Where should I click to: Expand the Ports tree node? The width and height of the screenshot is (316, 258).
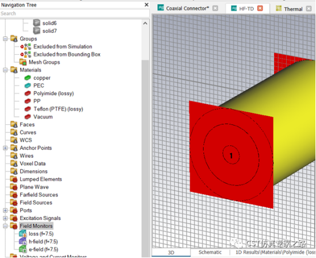coord(5,210)
